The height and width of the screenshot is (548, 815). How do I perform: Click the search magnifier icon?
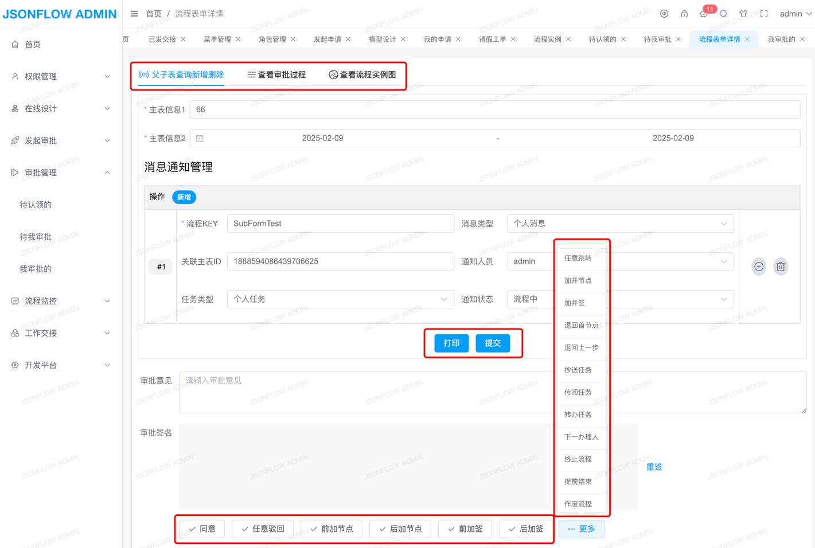[723, 14]
